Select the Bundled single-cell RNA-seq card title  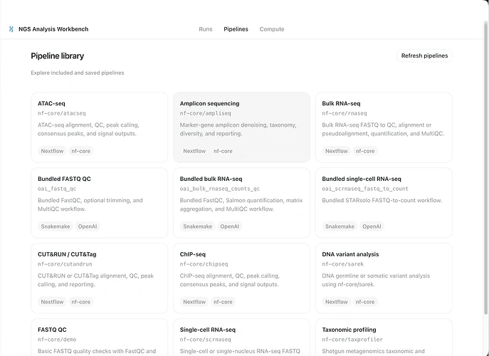(362, 179)
